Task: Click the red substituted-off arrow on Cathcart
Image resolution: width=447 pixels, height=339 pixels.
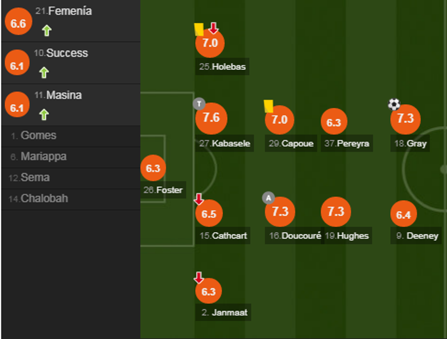Action: click(199, 199)
